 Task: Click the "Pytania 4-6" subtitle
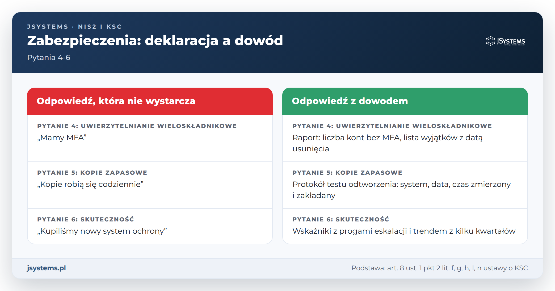click(x=49, y=57)
